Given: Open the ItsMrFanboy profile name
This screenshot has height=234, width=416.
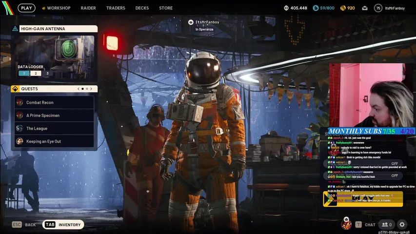Looking at the screenshot, I should tap(395, 8).
